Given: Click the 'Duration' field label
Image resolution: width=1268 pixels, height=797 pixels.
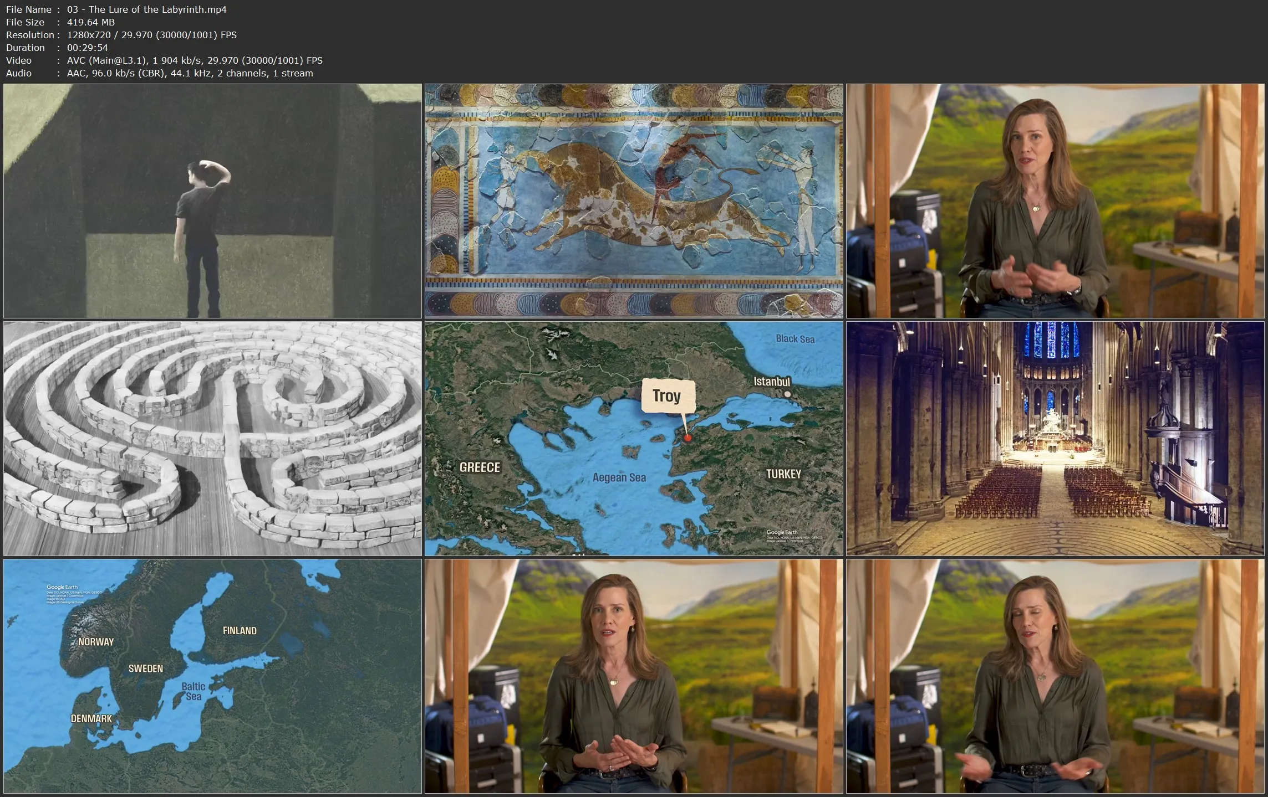Looking at the screenshot, I should (26, 48).
